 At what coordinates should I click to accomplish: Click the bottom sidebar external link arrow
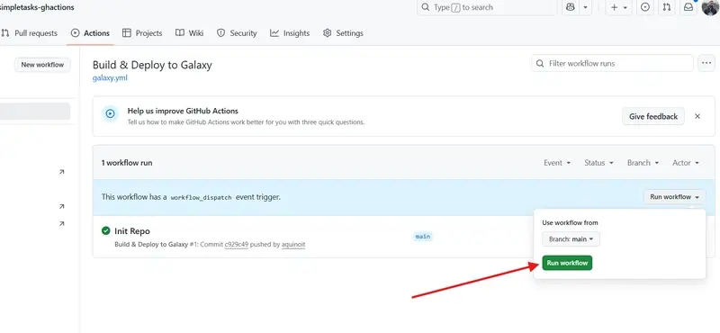(x=61, y=224)
